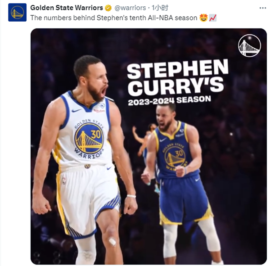Click the Rakuten sponsor patch on jersey
Image resolution: width=270 pixels, height=266 pixels.
tap(99, 110)
